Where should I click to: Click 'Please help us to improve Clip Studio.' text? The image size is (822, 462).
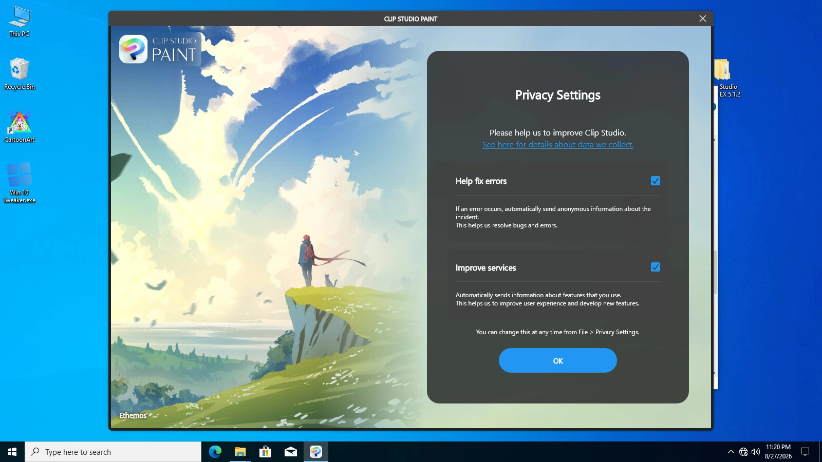[558, 132]
